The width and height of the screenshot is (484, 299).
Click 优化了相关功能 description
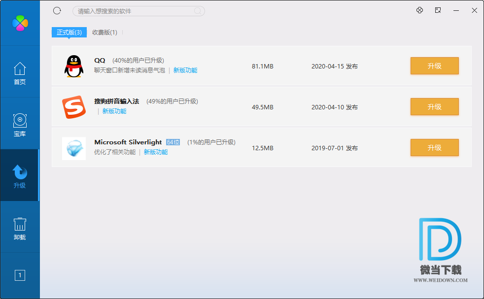coord(115,152)
